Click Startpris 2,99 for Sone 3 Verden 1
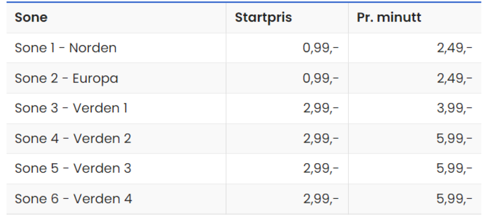This screenshot has height=217, width=482. (x=321, y=108)
